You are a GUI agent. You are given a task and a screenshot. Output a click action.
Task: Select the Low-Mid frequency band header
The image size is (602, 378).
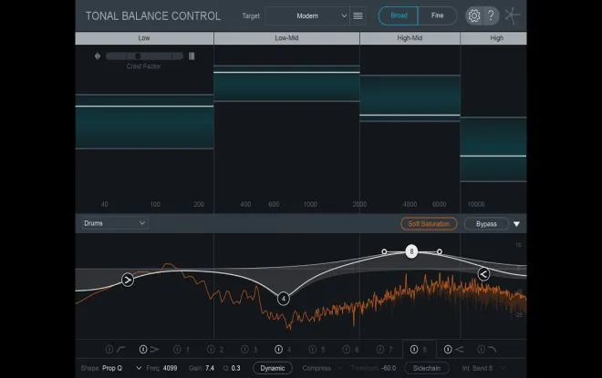(286, 38)
